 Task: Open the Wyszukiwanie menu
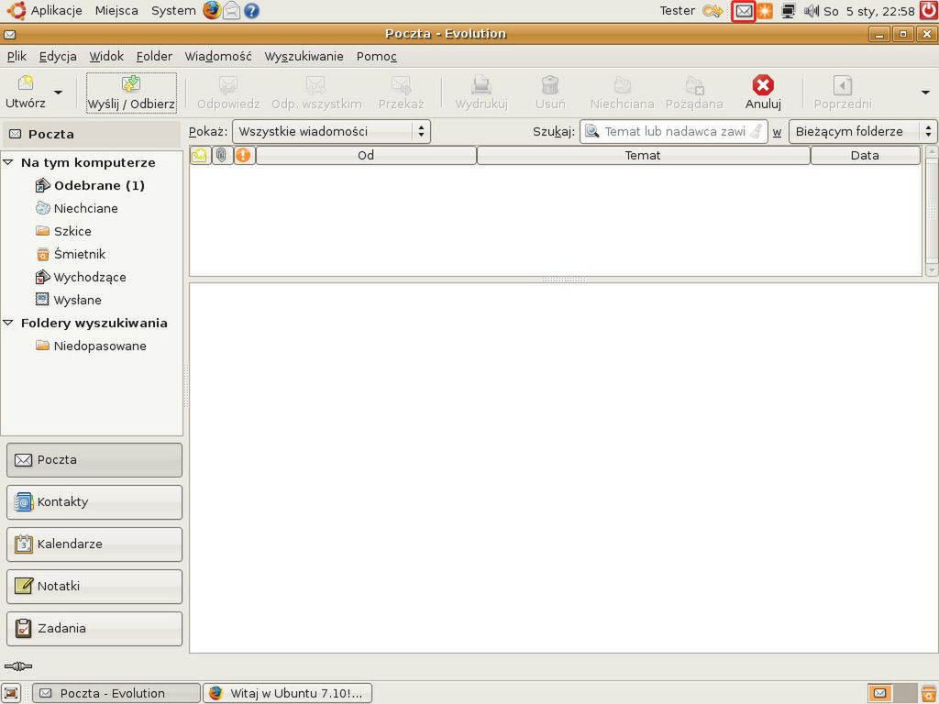(x=304, y=56)
